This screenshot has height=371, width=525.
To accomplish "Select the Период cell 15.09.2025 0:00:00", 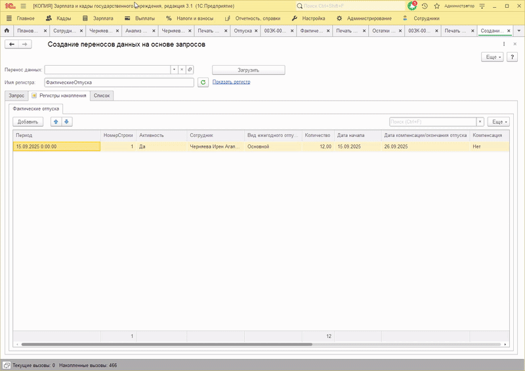I will point(56,146).
